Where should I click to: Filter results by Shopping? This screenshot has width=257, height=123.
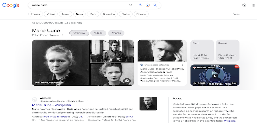coord(109,14)
